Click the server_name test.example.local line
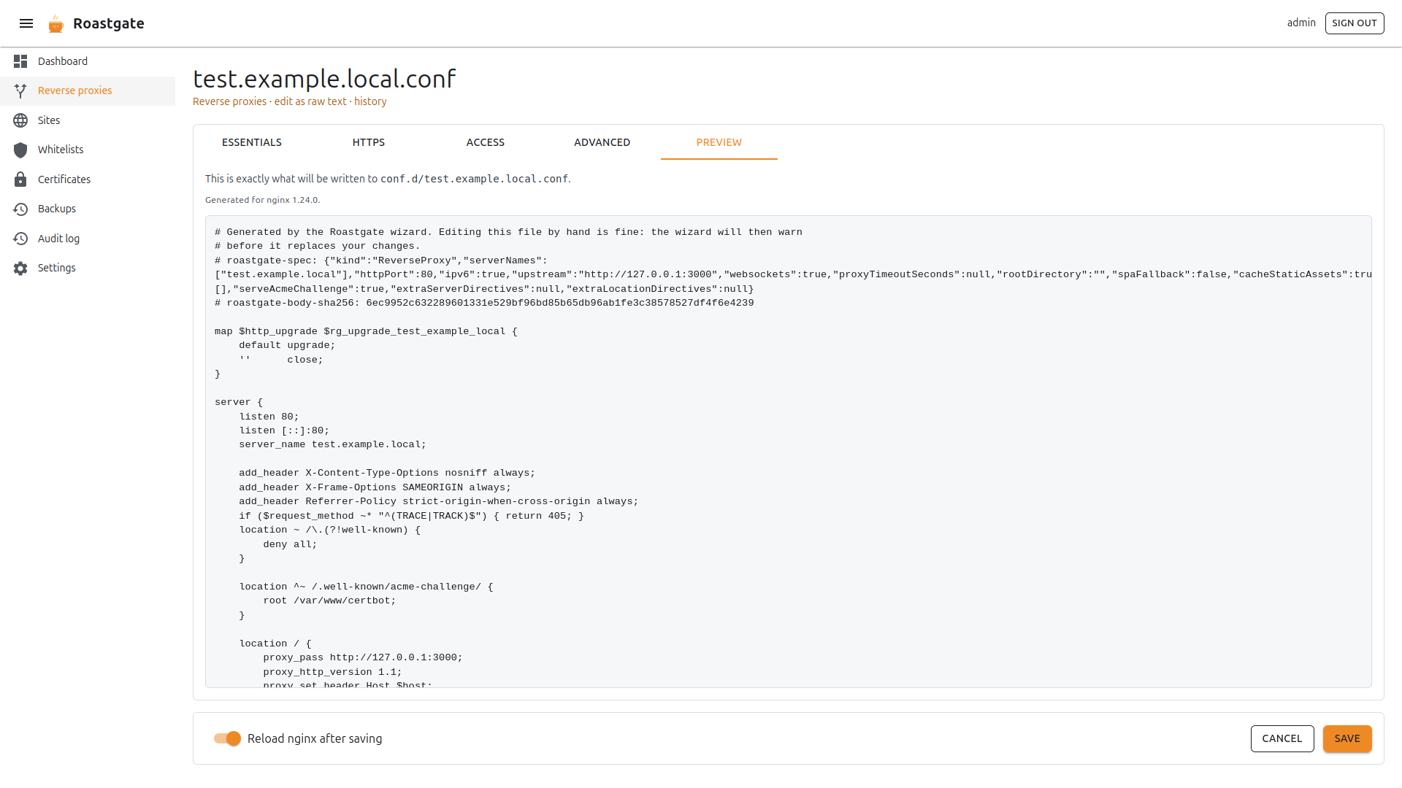This screenshot has height=788, width=1402. point(332,444)
